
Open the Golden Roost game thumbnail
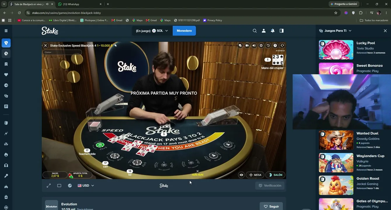[x=336, y=185]
